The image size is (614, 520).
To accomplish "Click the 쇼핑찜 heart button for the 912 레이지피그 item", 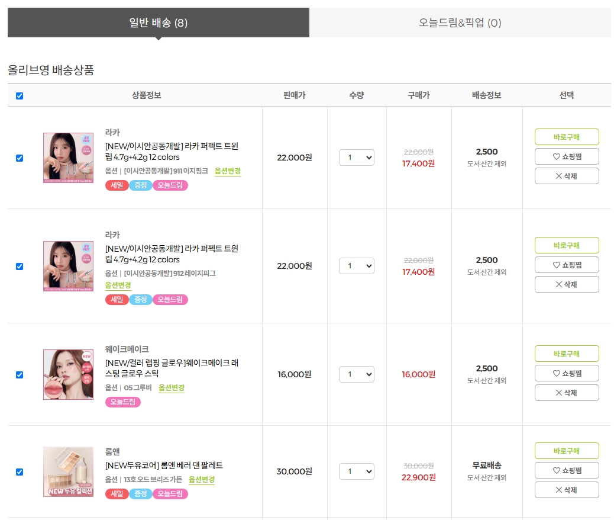I will tap(567, 265).
